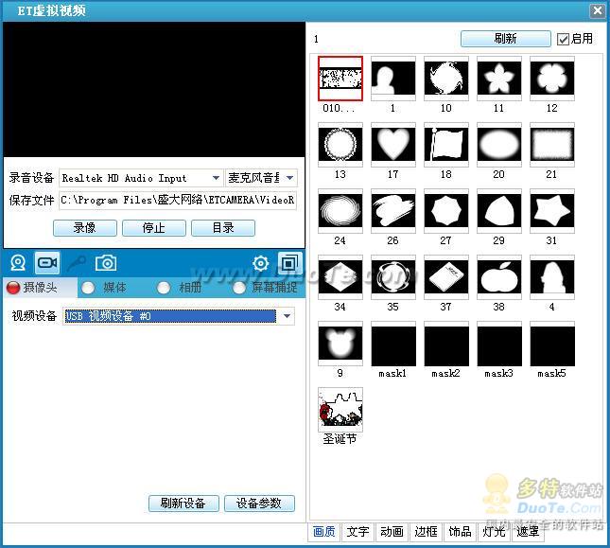Screen dimensions: 610x548
Task: Close the ET虚拟视频 window
Action: 597,10
